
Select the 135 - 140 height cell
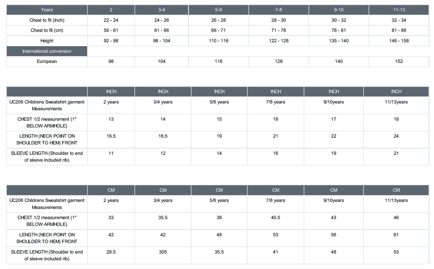coord(339,41)
